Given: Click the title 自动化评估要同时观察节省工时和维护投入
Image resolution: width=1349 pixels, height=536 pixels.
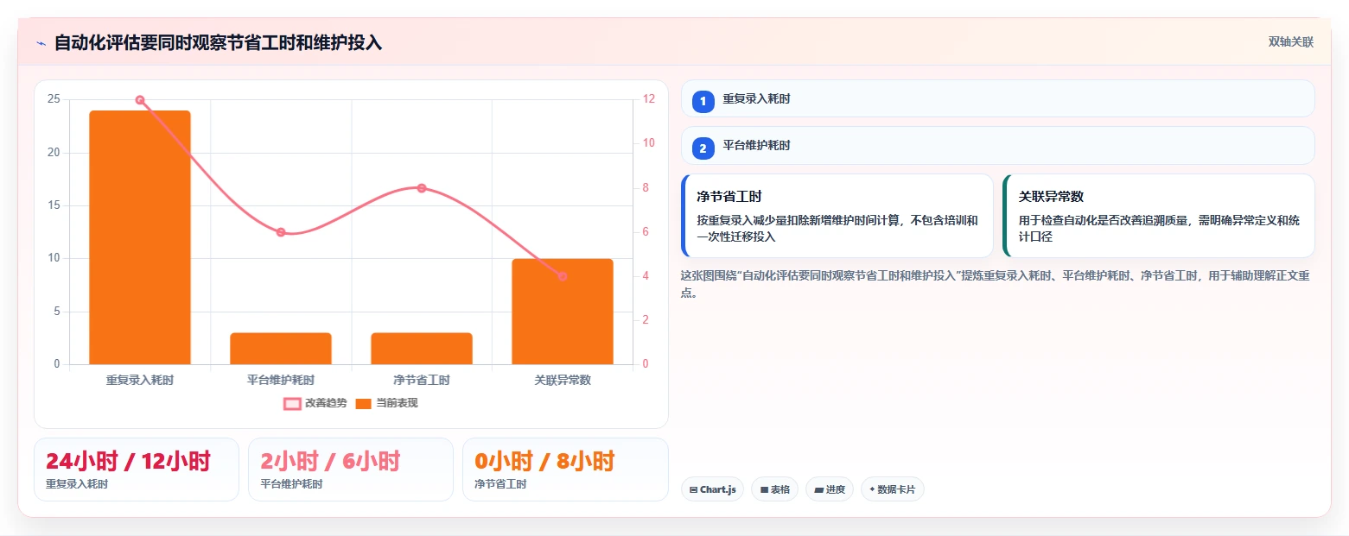Looking at the screenshot, I should point(218,42).
